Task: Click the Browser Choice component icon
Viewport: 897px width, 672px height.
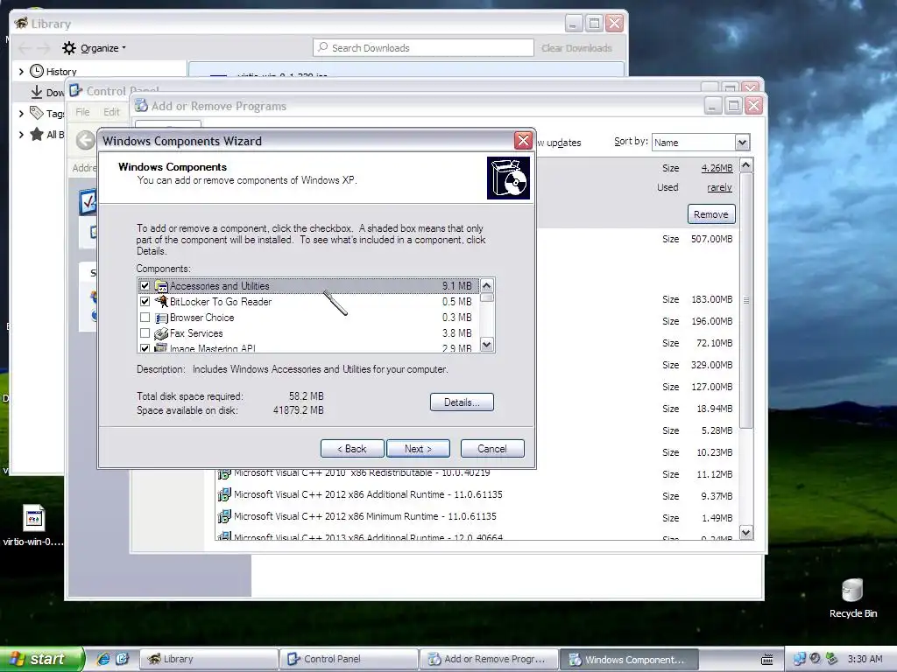Action: pos(161,318)
